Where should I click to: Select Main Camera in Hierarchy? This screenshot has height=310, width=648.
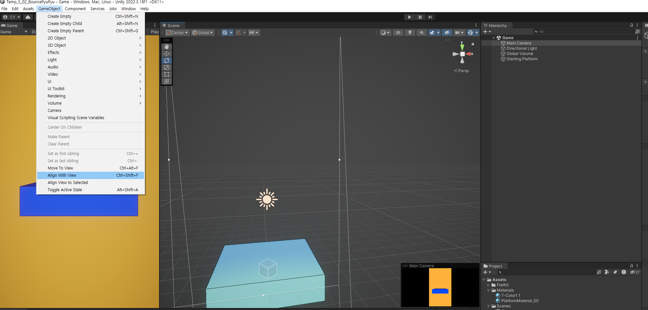point(519,43)
